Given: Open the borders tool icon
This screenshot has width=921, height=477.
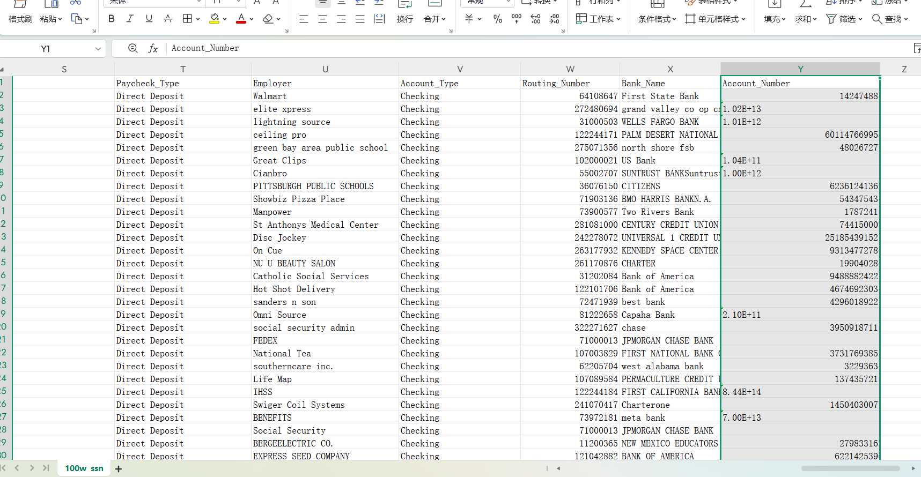Looking at the screenshot, I should [187, 19].
